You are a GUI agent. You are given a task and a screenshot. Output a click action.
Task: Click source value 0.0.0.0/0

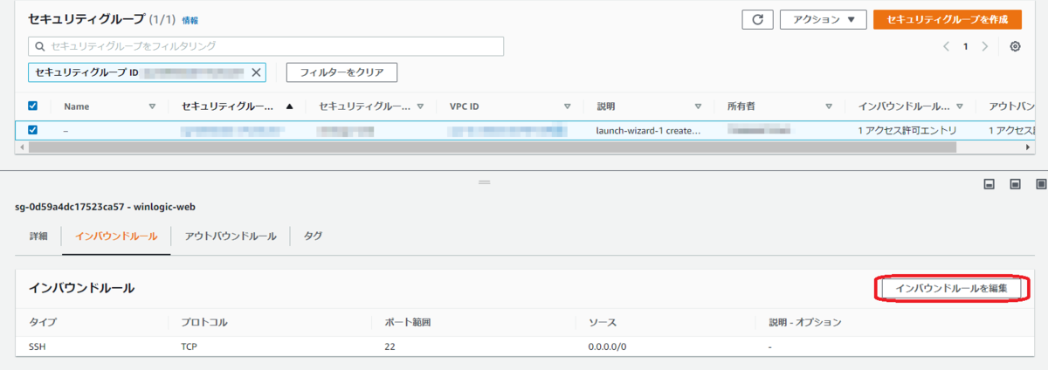(x=608, y=346)
